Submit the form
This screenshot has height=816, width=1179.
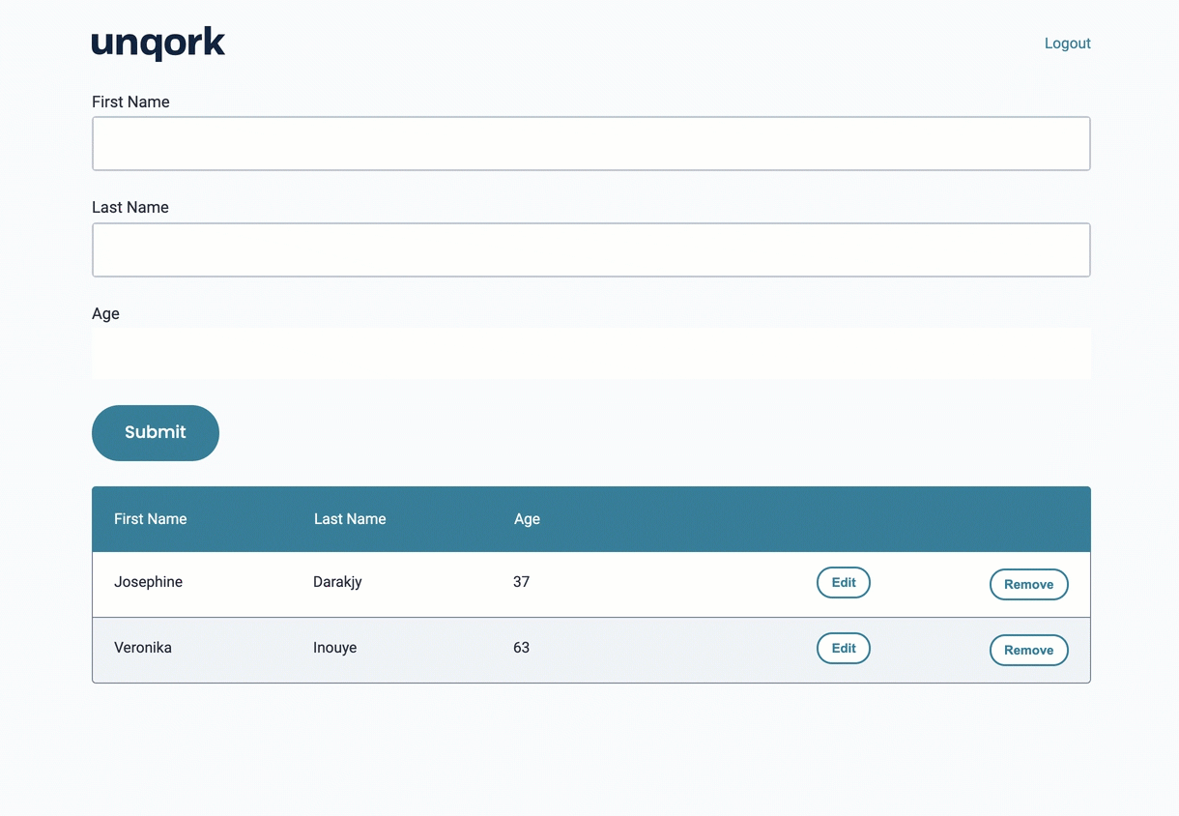(156, 433)
